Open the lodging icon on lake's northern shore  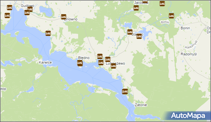[48, 33]
